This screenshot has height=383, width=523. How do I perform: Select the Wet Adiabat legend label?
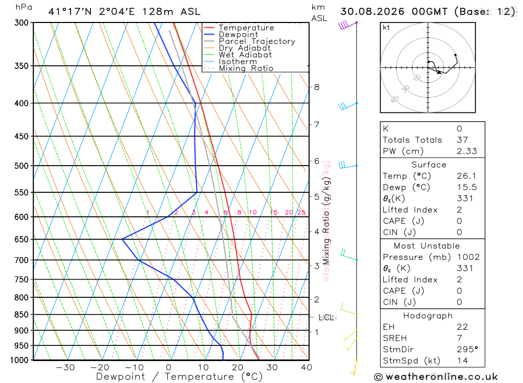(245, 55)
